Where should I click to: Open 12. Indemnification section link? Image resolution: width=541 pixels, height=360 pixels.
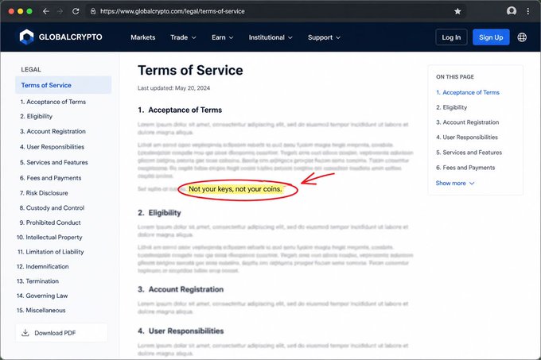point(43,266)
